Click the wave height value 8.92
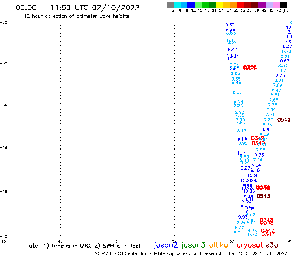 243,144
